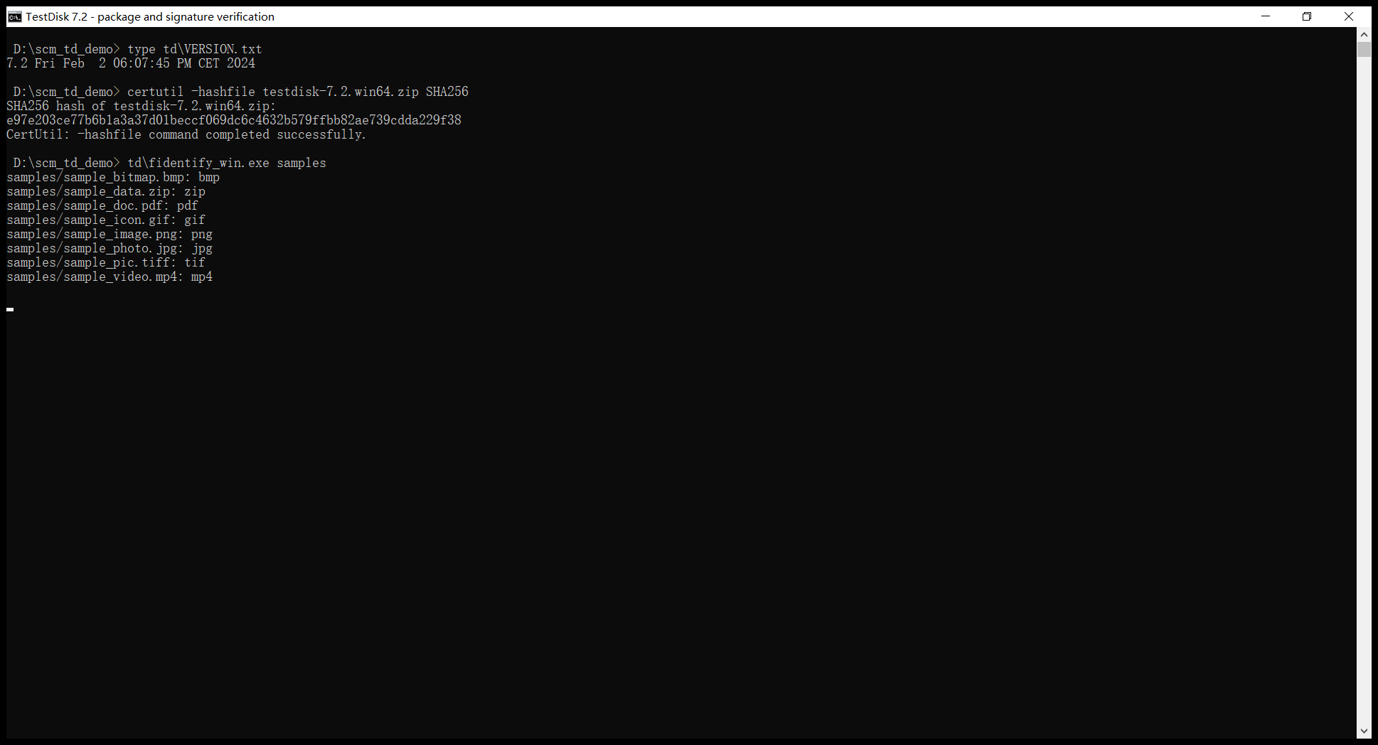Click the sample_doc.pdf output line
This screenshot has width=1378, height=745.
102,205
